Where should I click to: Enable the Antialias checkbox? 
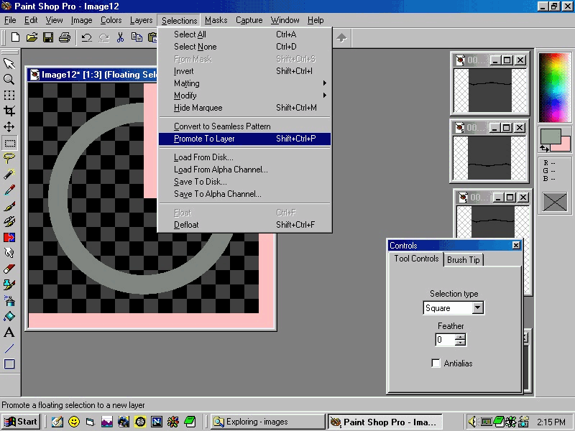click(x=436, y=363)
